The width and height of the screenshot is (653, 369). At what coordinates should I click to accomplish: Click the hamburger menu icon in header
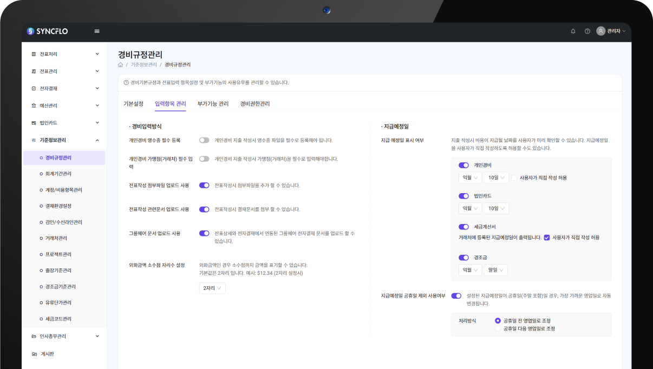tap(97, 31)
